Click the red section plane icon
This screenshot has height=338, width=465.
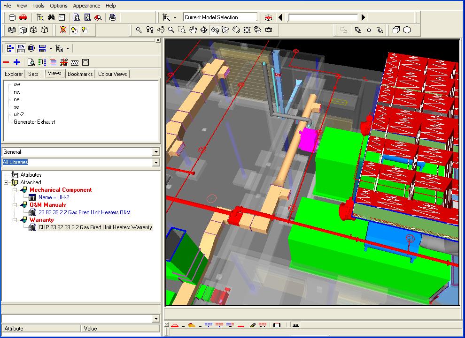coord(268,17)
